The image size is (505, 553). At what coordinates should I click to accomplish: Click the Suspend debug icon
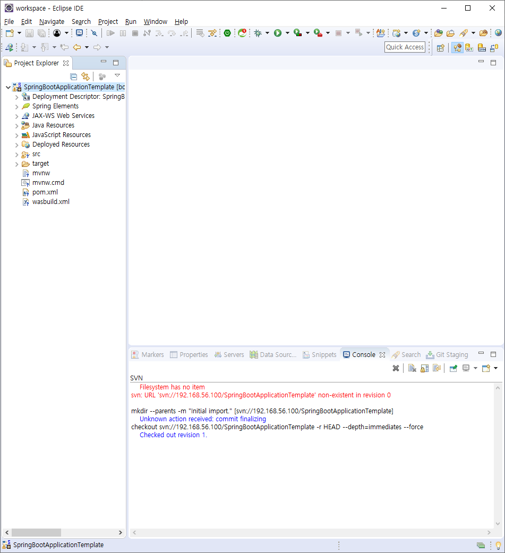point(123,33)
